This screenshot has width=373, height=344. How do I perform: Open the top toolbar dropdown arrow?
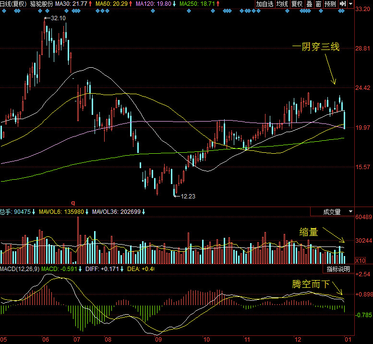click(x=351, y=4)
